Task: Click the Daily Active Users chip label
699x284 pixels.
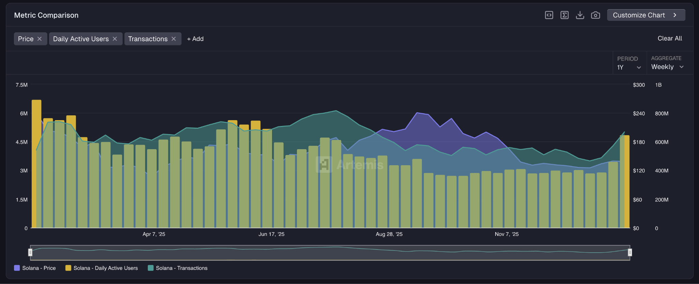Action: click(x=81, y=39)
